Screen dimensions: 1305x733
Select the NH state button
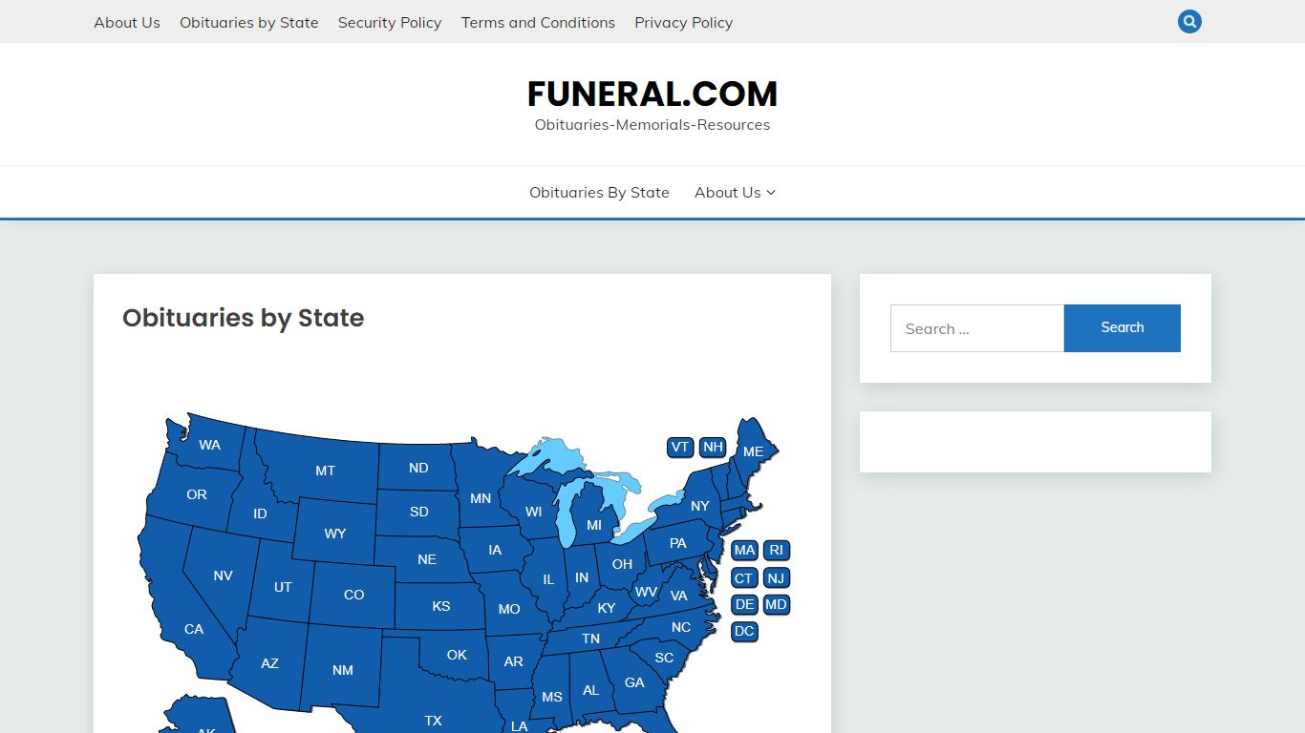(713, 447)
